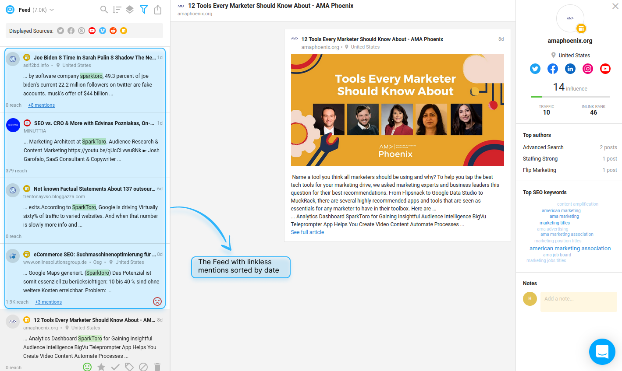Select top author Flip Marketing
The image size is (622, 371).
pos(539,170)
